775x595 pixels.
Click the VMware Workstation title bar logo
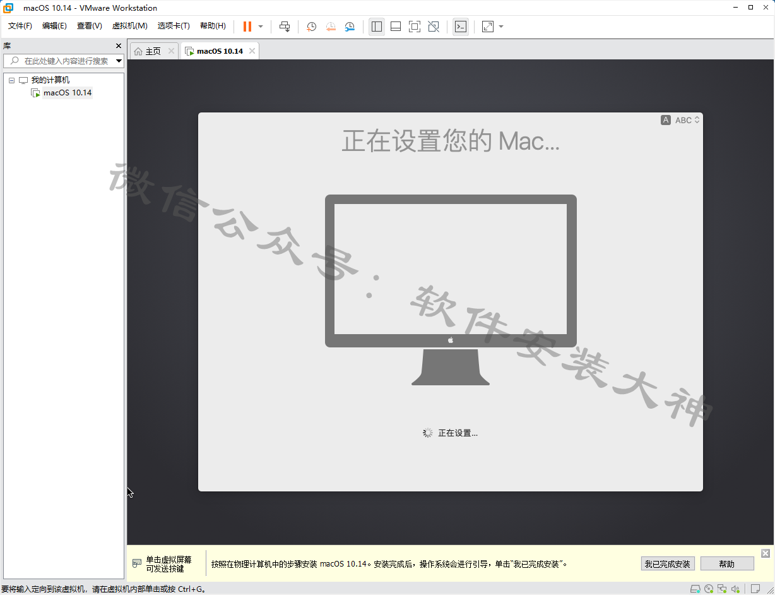tap(9, 8)
